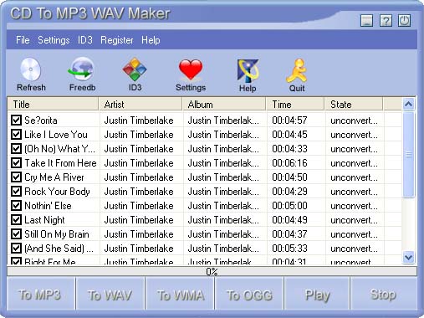
Task: Select the Cry Me A River title
Action: 54,177
